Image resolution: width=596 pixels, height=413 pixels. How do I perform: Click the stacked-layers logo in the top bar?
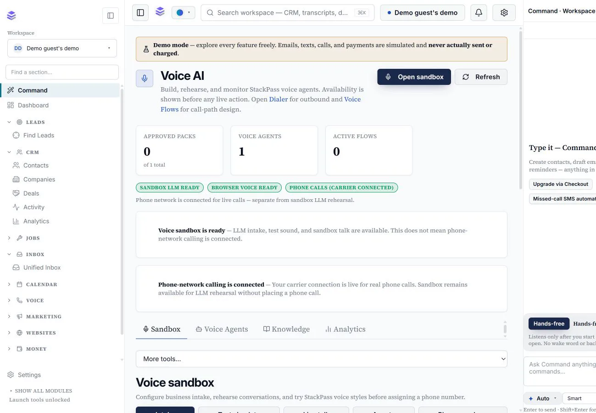(x=160, y=12)
